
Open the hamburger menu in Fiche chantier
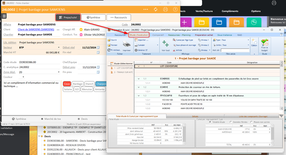point(4,16)
